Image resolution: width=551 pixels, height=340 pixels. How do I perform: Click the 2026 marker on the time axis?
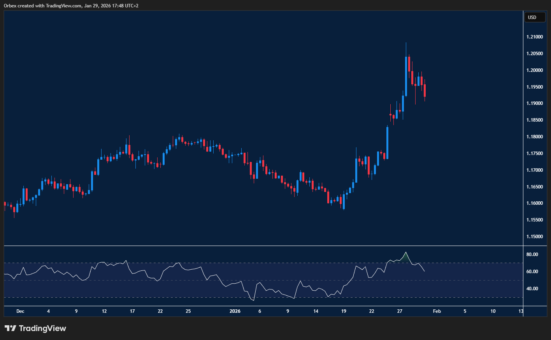[x=235, y=311]
